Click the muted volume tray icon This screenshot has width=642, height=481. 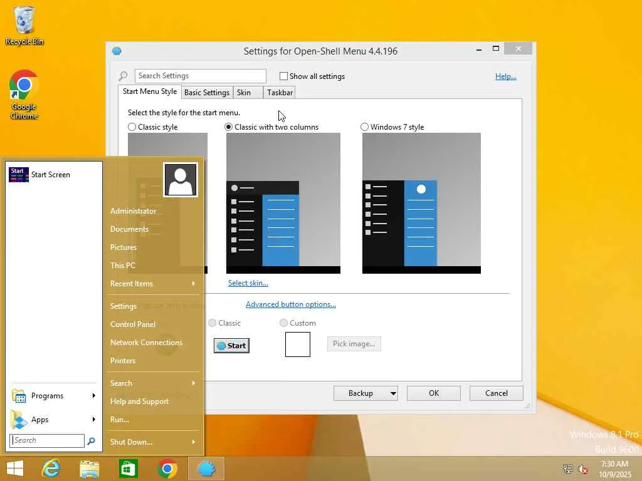[583, 468]
